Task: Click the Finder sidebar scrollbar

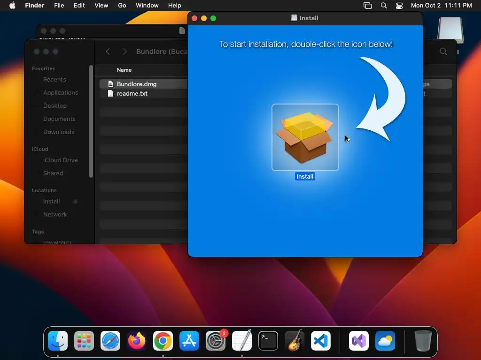Action: [x=91, y=121]
